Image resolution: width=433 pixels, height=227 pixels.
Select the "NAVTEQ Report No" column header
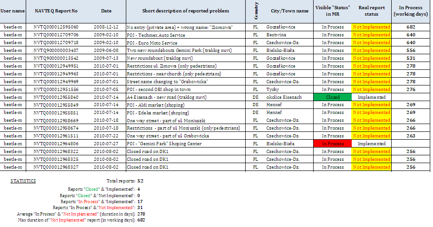(56, 11)
